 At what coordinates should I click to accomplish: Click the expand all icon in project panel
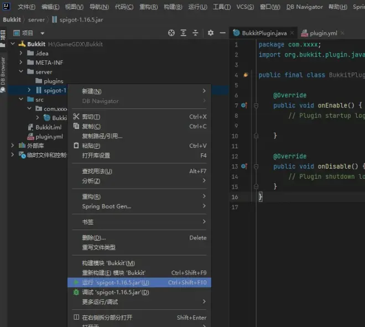coord(184,33)
